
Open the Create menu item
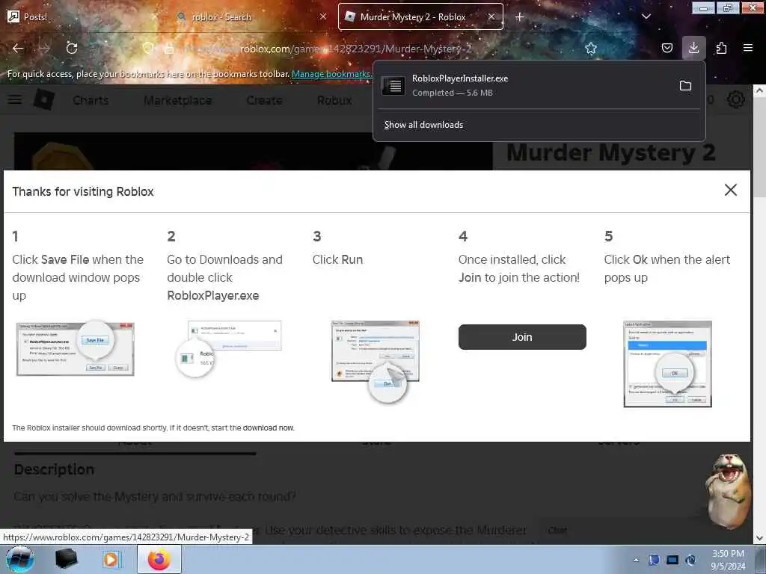tap(264, 100)
